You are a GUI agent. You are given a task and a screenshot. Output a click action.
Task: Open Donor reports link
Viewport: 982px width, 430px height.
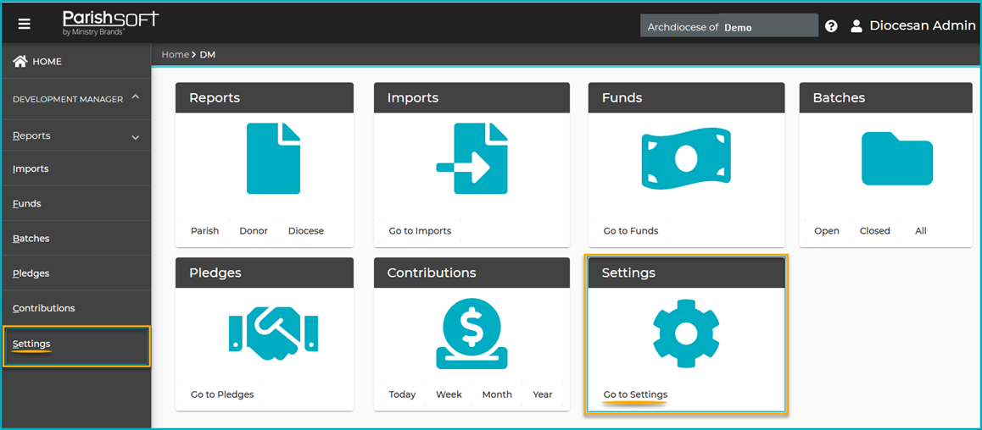[253, 231]
